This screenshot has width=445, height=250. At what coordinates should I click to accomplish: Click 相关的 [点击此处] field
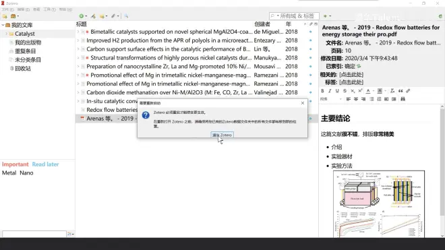coord(351,75)
